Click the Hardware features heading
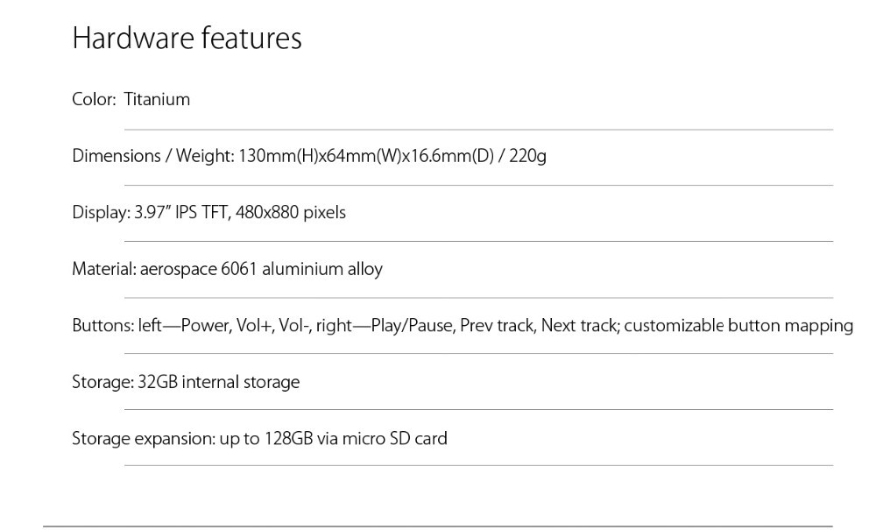 click(187, 39)
